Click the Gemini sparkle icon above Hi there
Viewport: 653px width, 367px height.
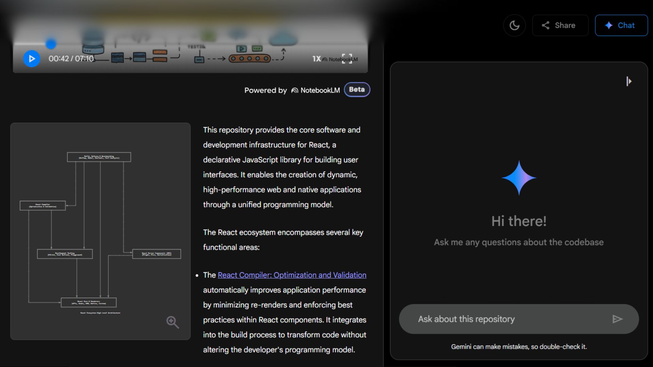tap(519, 178)
